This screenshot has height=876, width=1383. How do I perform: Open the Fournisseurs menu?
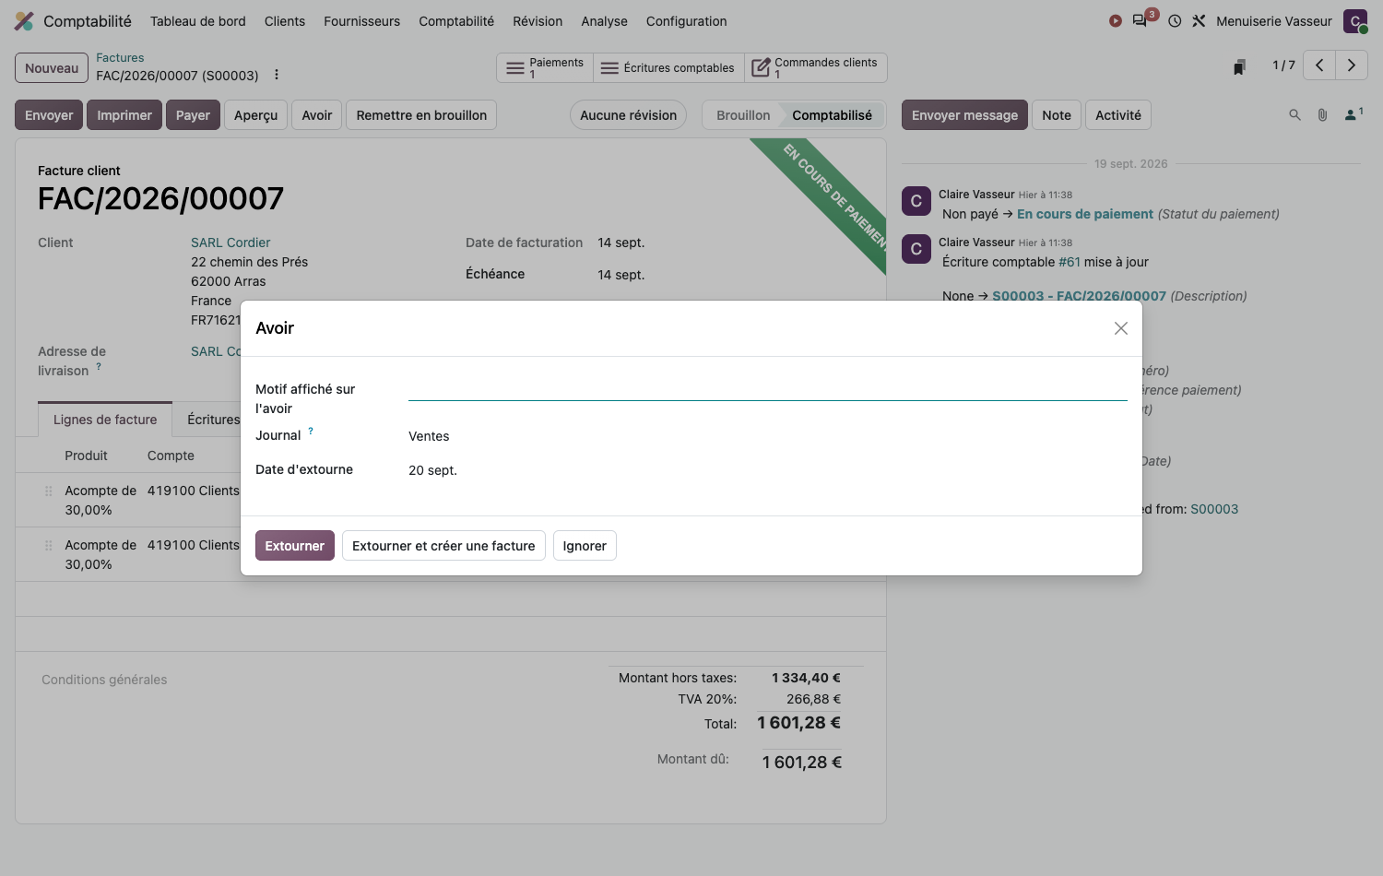coord(361,21)
